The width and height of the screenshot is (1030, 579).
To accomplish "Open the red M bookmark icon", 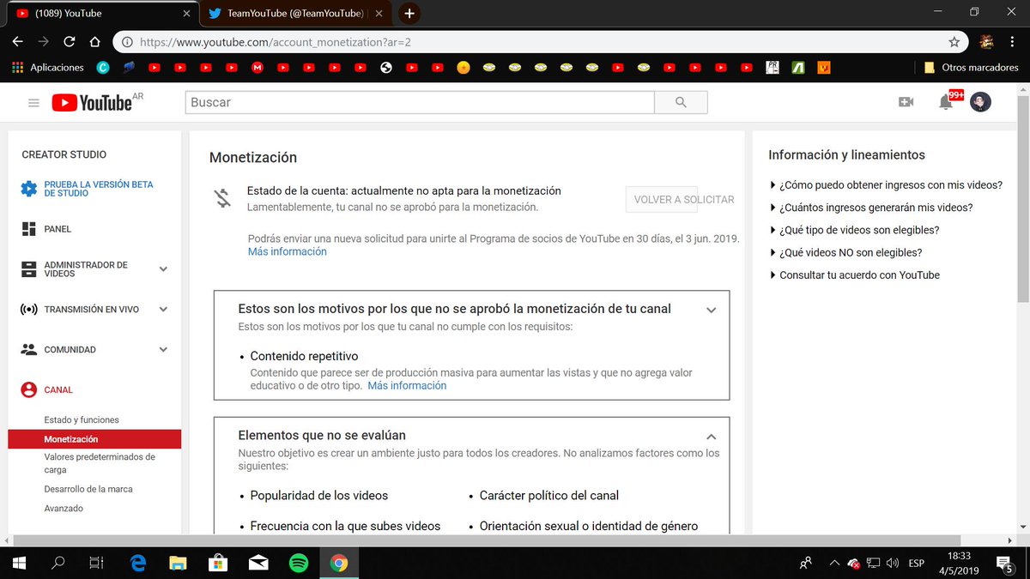I will pyautogui.click(x=257, y=67).
